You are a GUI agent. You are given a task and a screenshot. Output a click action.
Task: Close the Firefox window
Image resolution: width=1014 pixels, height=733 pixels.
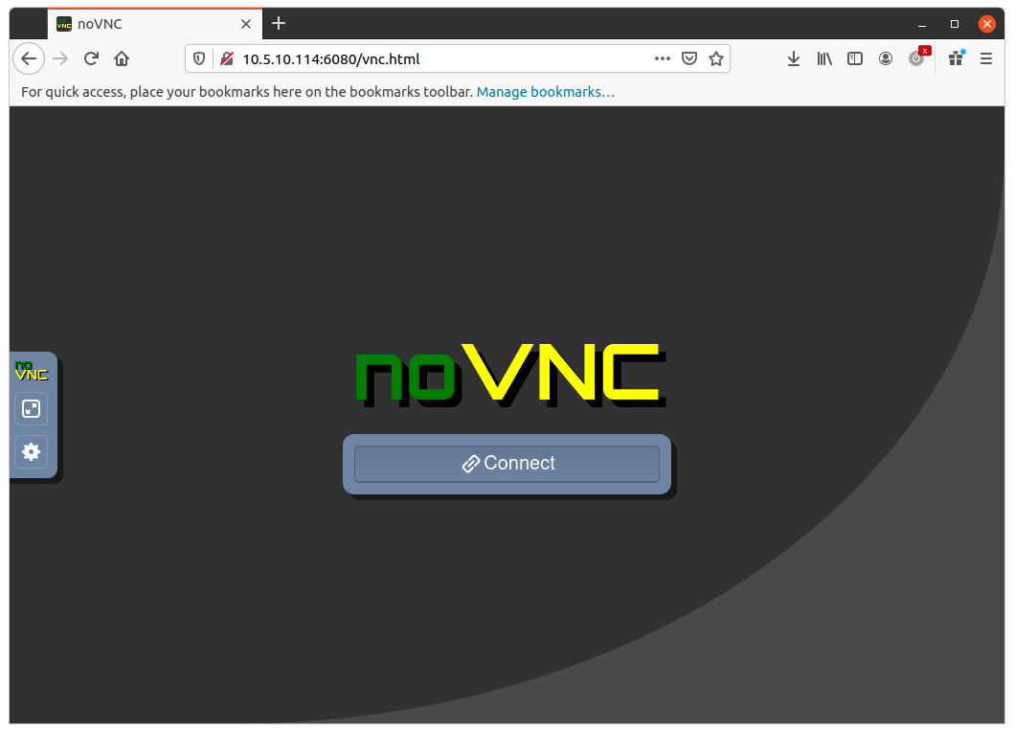(x=987, y=24)
